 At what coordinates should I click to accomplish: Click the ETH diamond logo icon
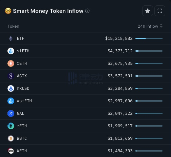[11, 38]
